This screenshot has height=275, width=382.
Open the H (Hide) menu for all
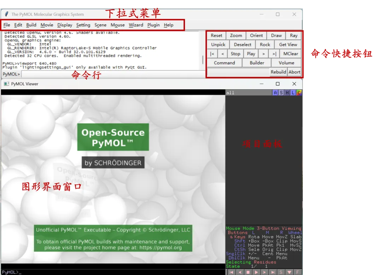point(287,93)
